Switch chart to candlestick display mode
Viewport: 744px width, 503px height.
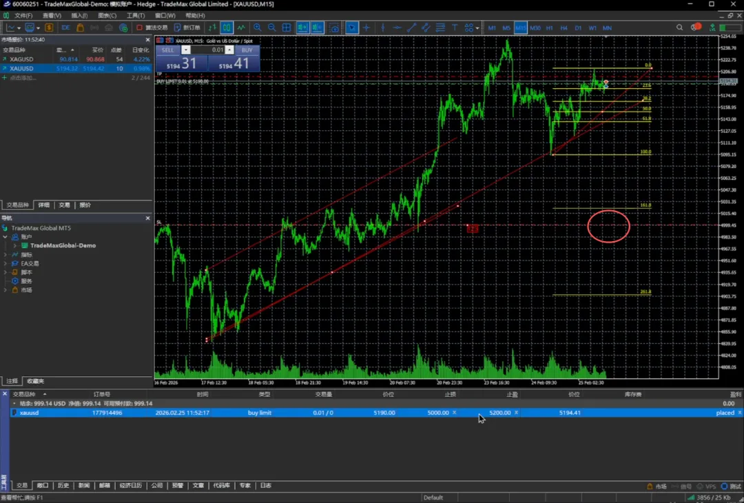click(227, 28)
